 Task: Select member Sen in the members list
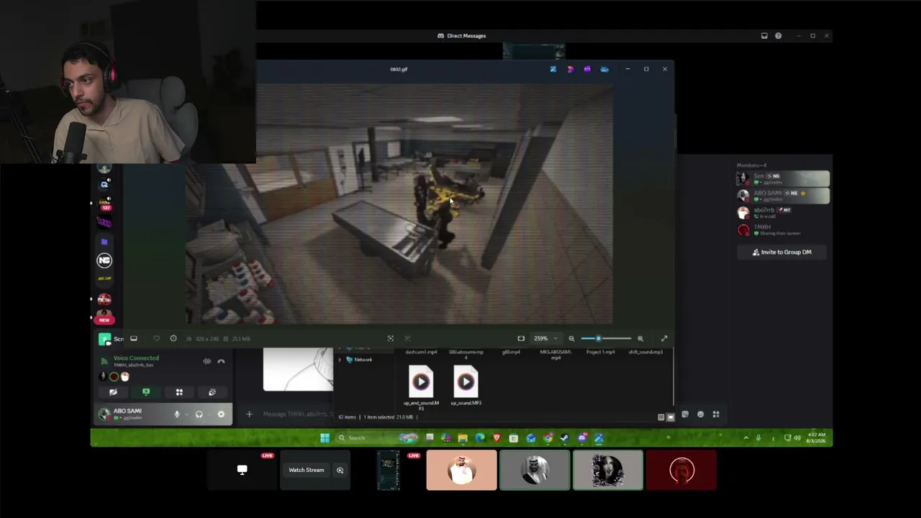pos(783,178)
